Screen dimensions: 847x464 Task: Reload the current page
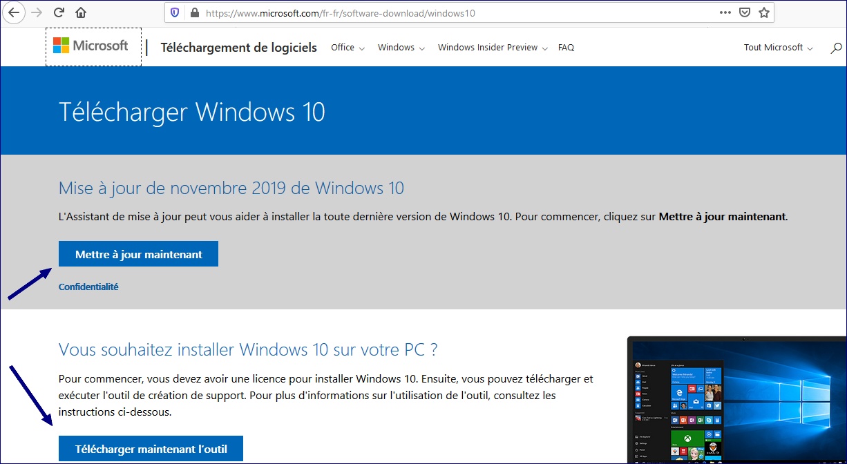pyautogui.click(x=58, y=12)
